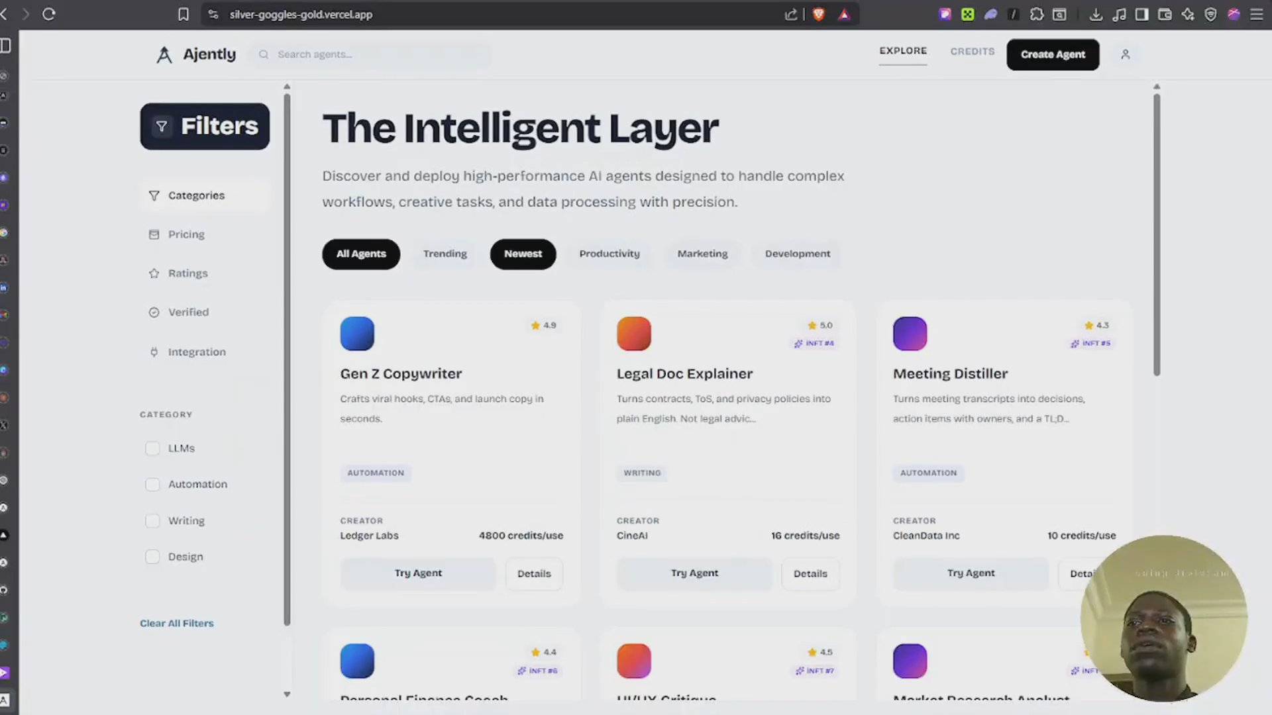Expand the Integration filter section
Screen dimensions: 1272x715
coord(205,352)
